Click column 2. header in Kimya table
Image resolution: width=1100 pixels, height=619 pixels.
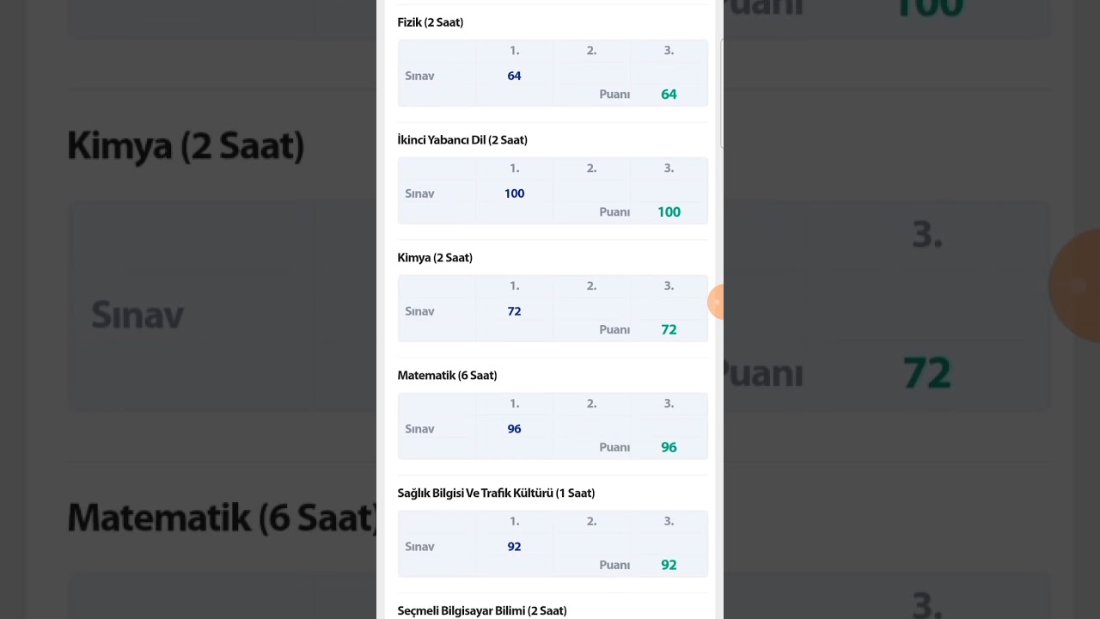pyautogui.click(x=591, y=286)
